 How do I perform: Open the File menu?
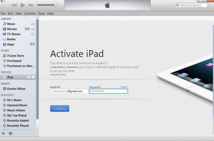[3, 14]
